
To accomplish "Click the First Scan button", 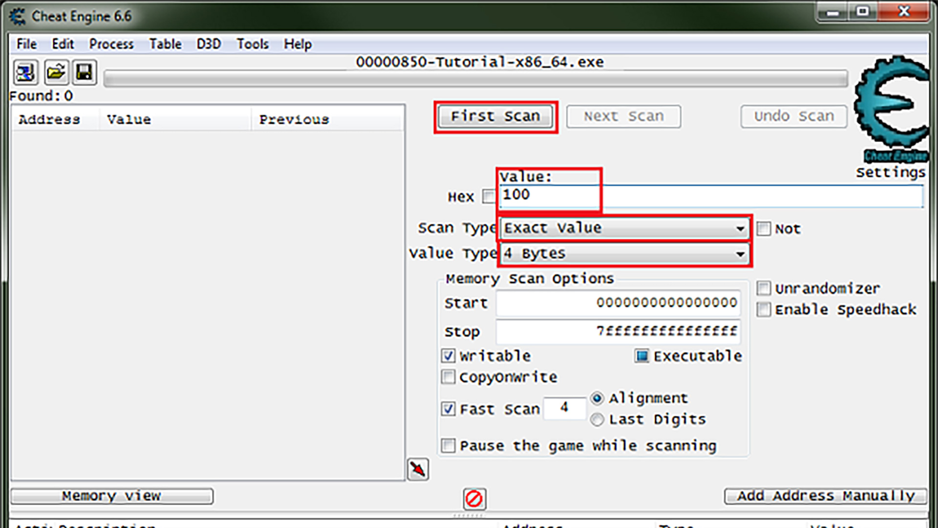I will click(495, 116).
